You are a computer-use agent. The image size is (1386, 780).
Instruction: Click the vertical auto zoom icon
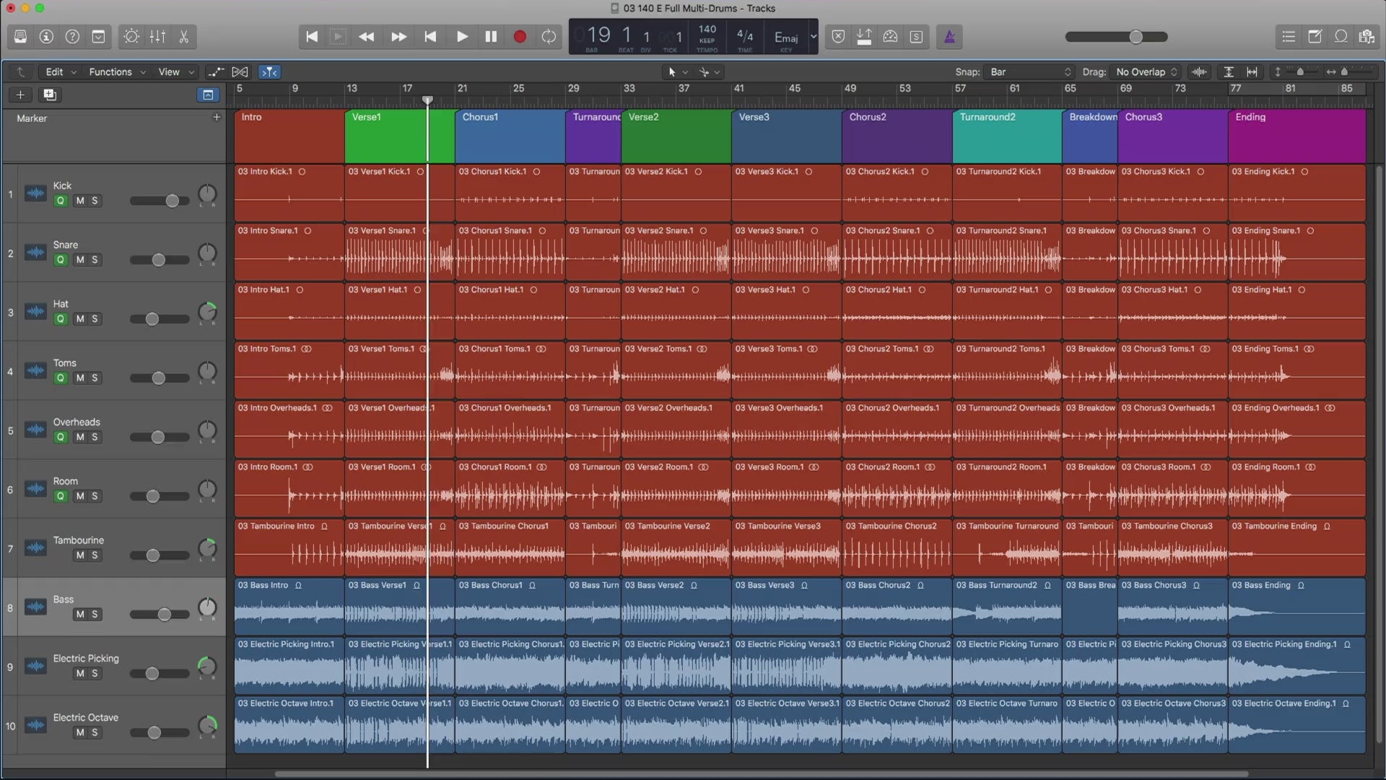point(1229,71)
